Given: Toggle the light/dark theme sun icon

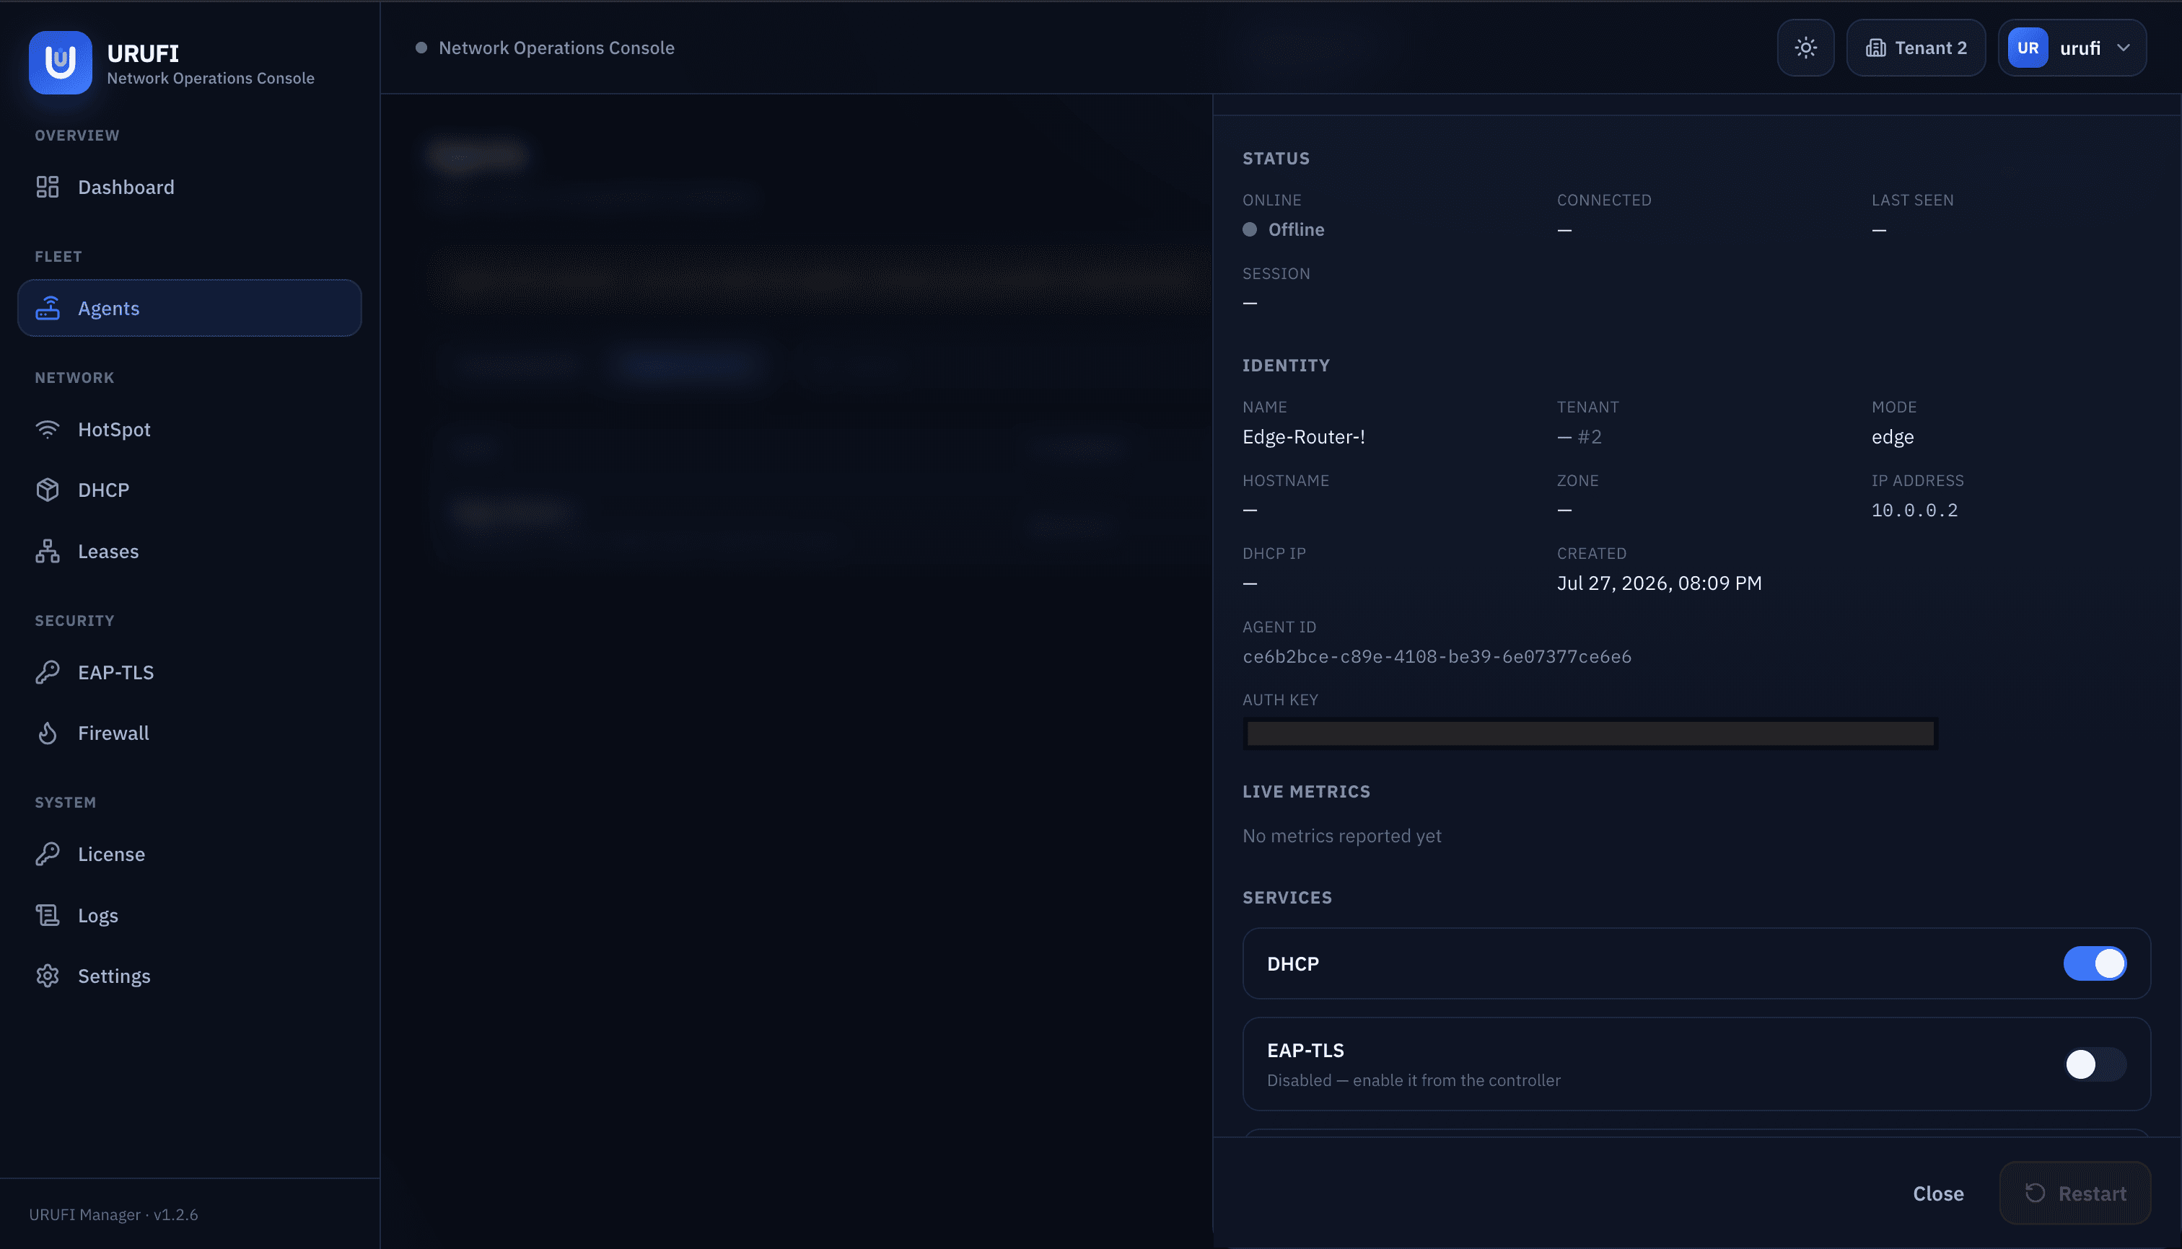Looking at the screenshot, I should pos(1805,48).
